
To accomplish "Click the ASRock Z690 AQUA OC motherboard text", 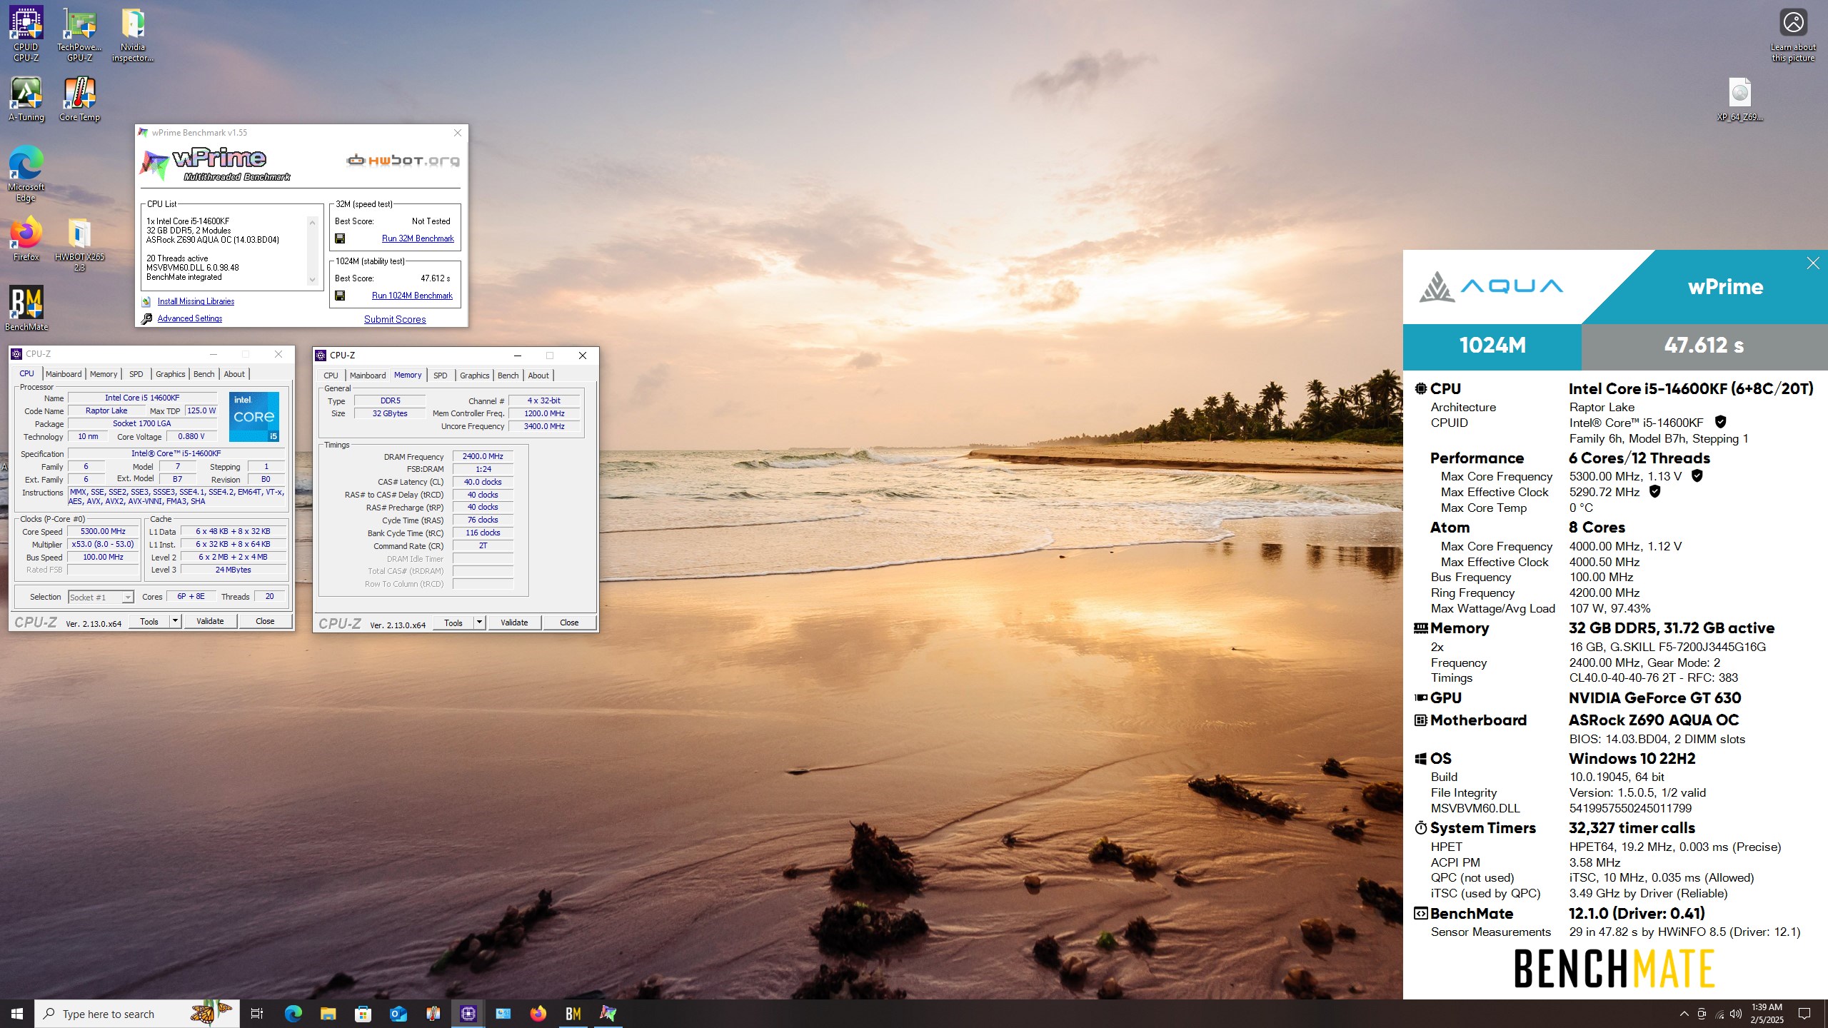I will click(x=1654, y=720).
